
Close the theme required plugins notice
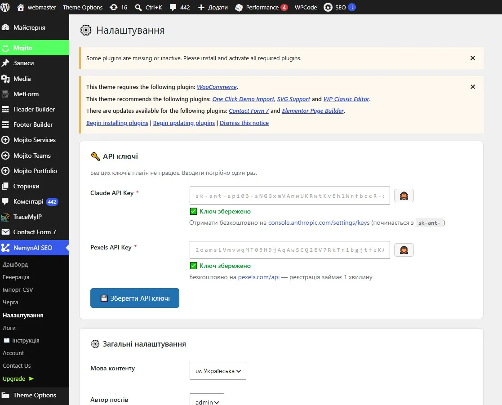(472, 87)
